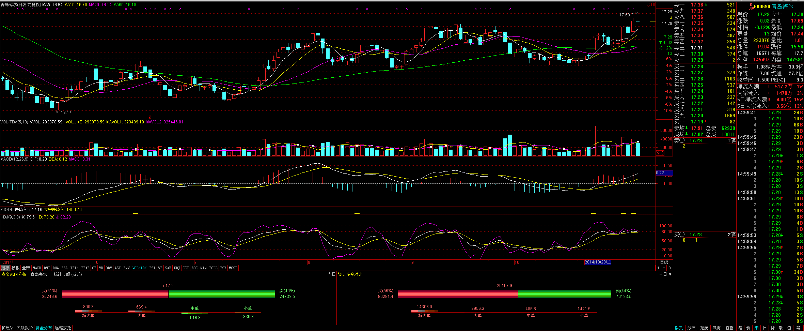804x332 pixels.
Task: Click the red diamond icon above the price axis
Action: point(648,4)
